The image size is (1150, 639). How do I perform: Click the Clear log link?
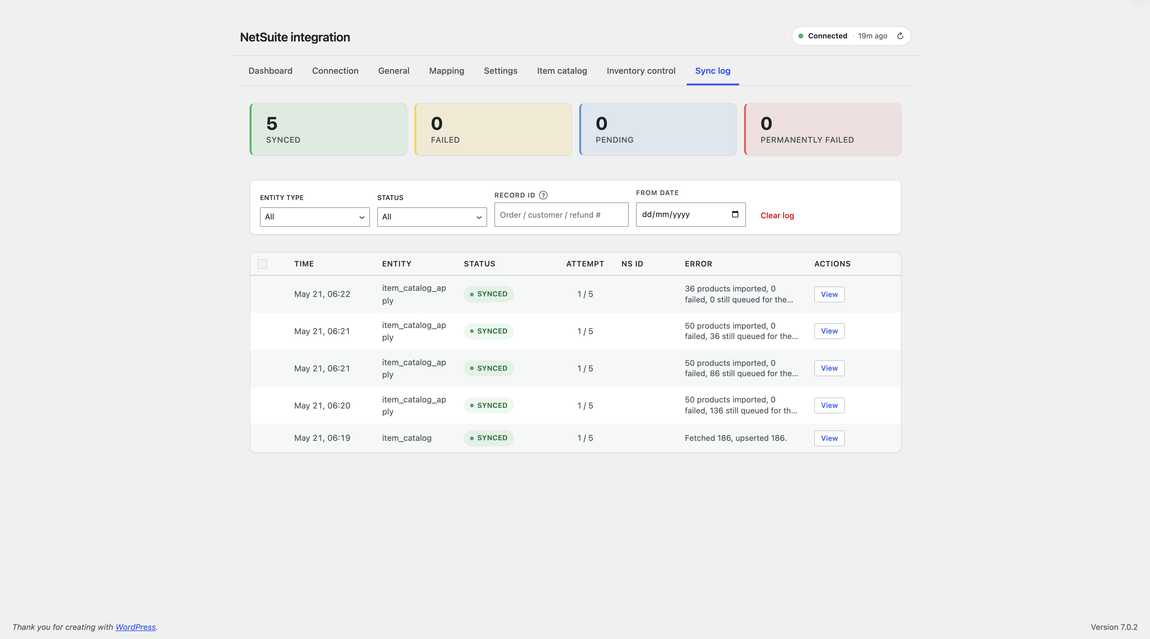[777, 215]
